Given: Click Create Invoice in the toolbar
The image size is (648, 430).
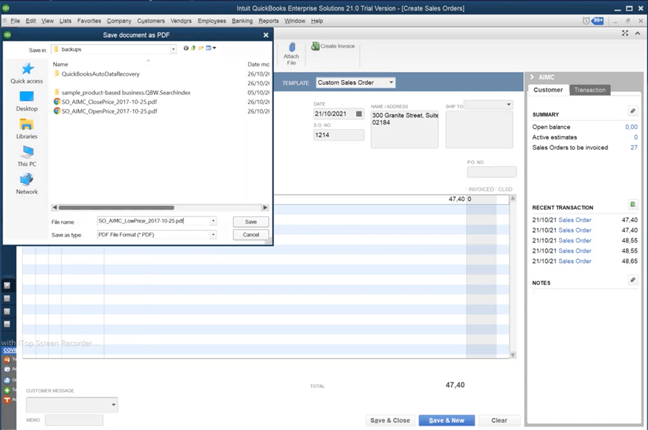Looking at the screenshot, I should tap(333, 46).
